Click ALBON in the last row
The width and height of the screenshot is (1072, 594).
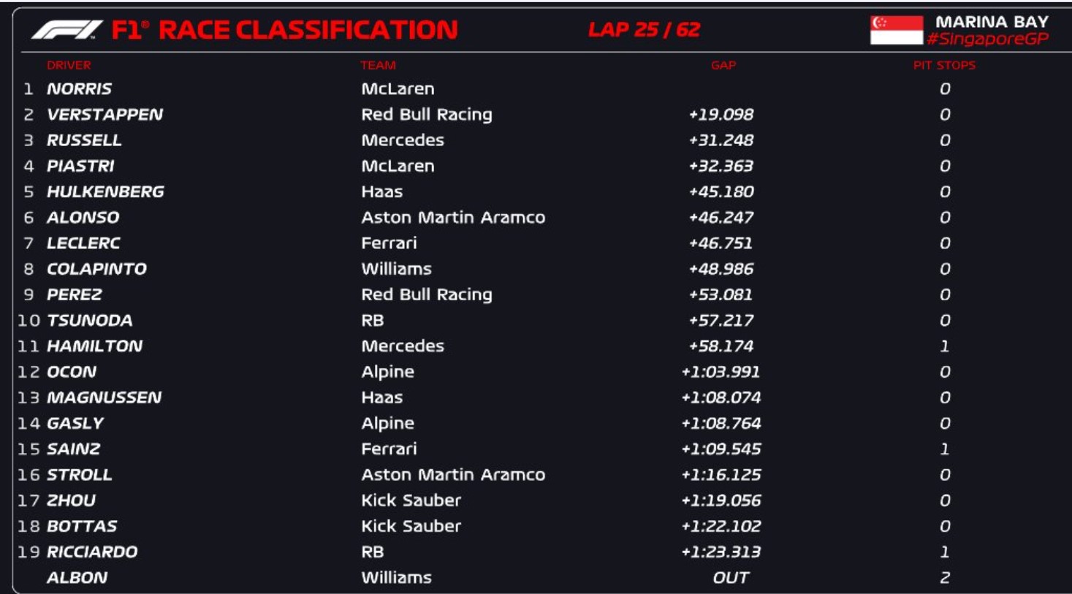[x=77, y=578]
